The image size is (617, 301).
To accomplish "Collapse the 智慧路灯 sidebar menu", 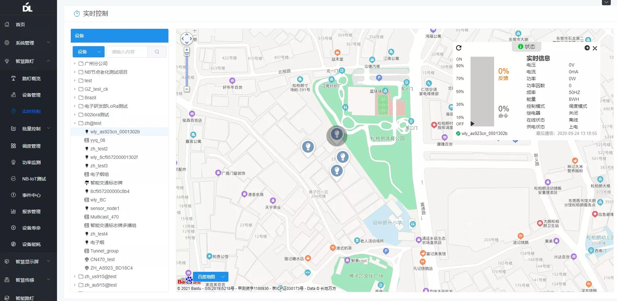I will [x=28, y=61].
